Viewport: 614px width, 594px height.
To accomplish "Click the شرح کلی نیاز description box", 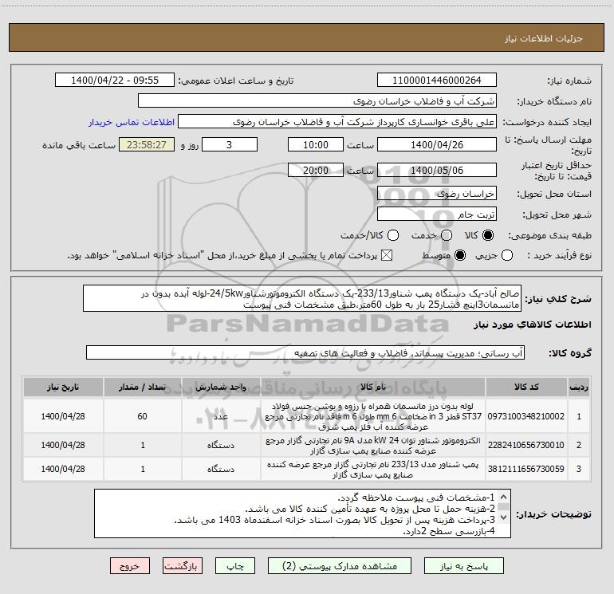I will click(302, 298).
